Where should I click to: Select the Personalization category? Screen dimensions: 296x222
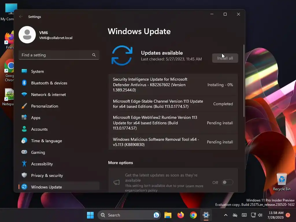(59, 106)
